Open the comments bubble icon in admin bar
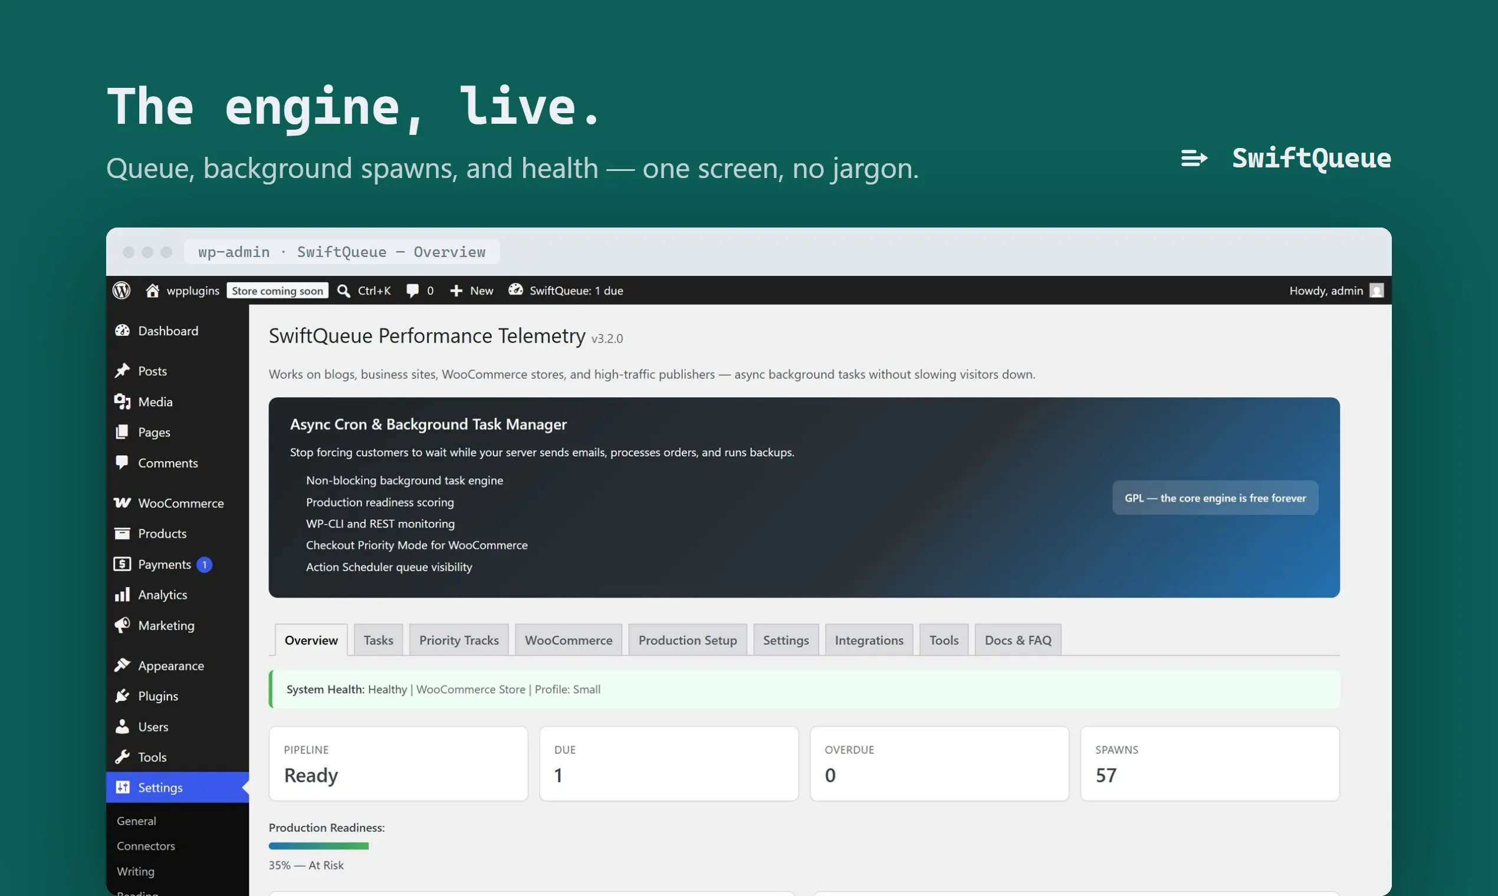Screen dimensions: 1498x896 pos(413,291)
